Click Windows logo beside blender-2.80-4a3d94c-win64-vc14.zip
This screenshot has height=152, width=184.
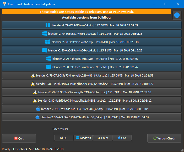click(44, 50)
